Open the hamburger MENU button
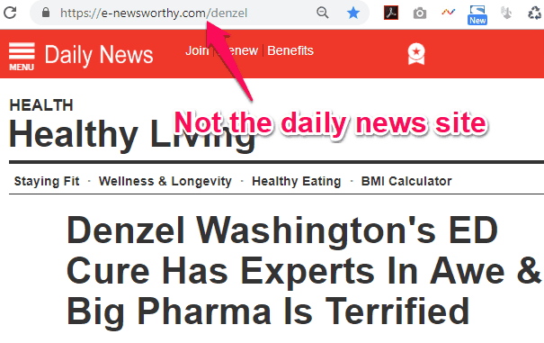 [x=22, y=57]
